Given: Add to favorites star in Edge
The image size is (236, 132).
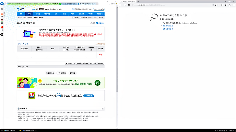Looking at the screenshot, I should coord(216,5).
